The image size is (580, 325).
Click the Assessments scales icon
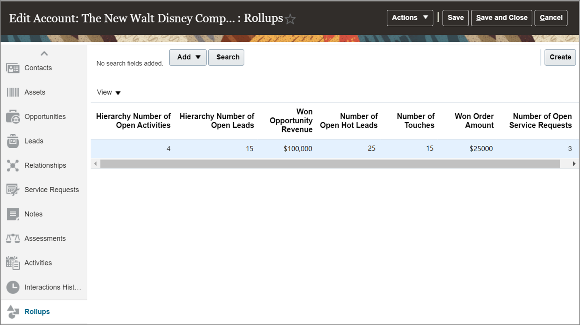[x=13, y=239]
